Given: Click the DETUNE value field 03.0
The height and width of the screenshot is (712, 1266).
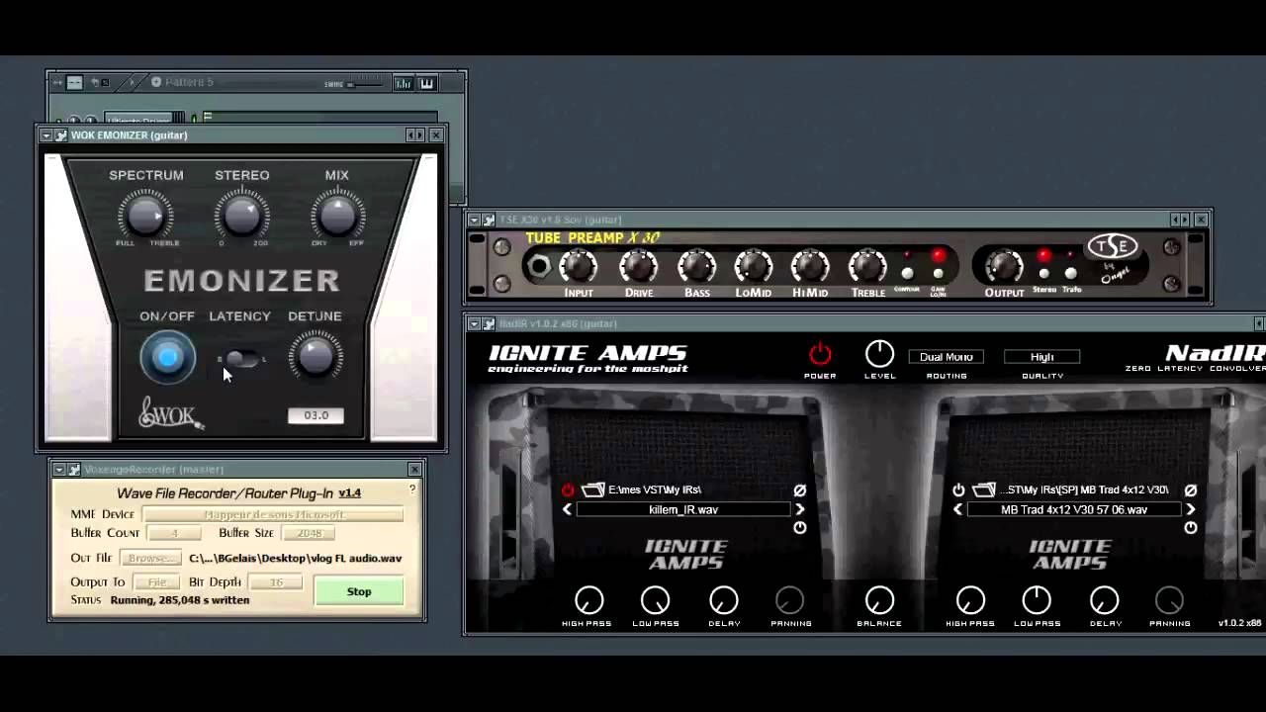Looking at the screenshot, I should point(316,415).
